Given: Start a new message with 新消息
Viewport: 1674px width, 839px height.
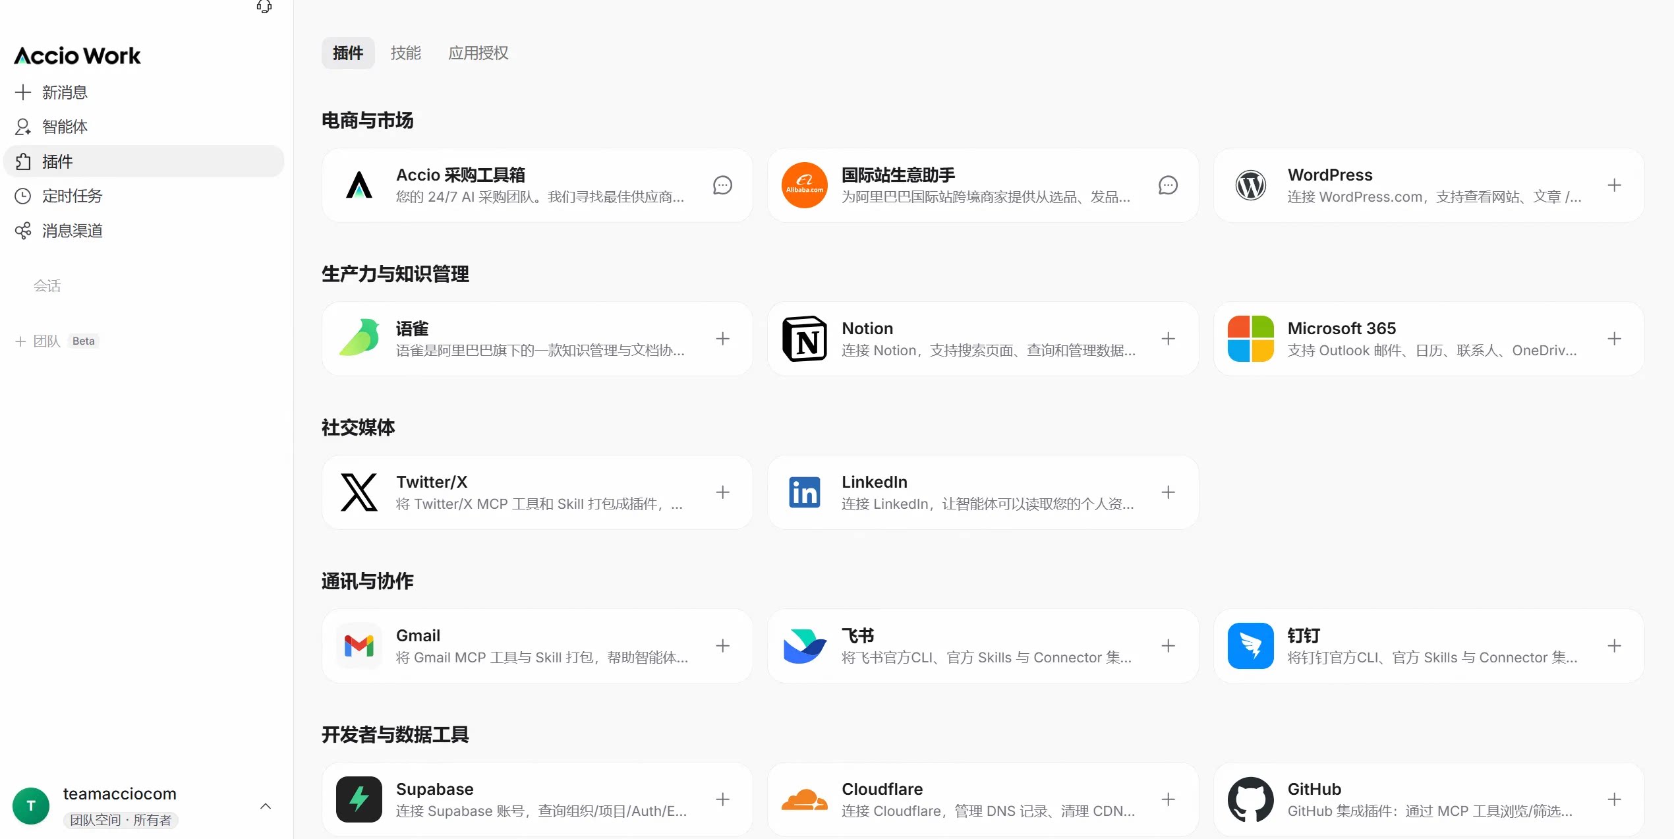Looking at the screenshot, I should coord(144,92).
